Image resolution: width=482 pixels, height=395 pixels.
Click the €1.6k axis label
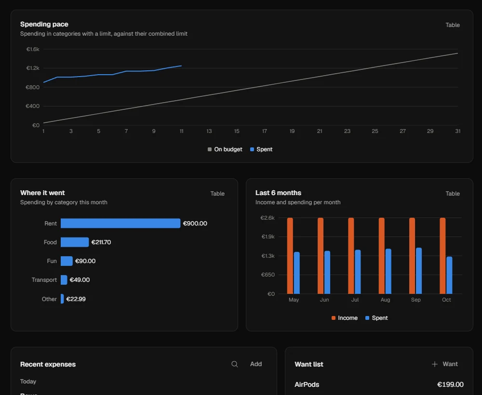[33, 49]
